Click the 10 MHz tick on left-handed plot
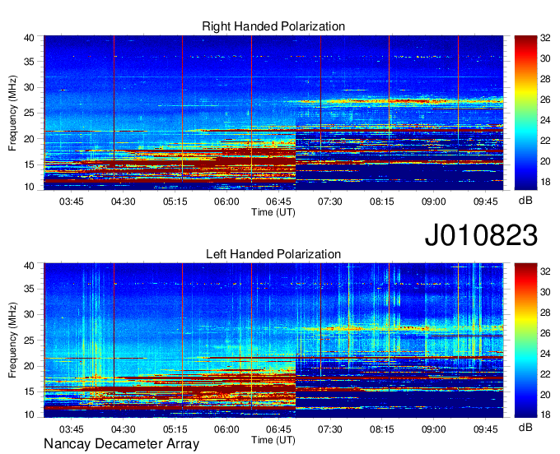560x454 pixels. click(29, 415)
